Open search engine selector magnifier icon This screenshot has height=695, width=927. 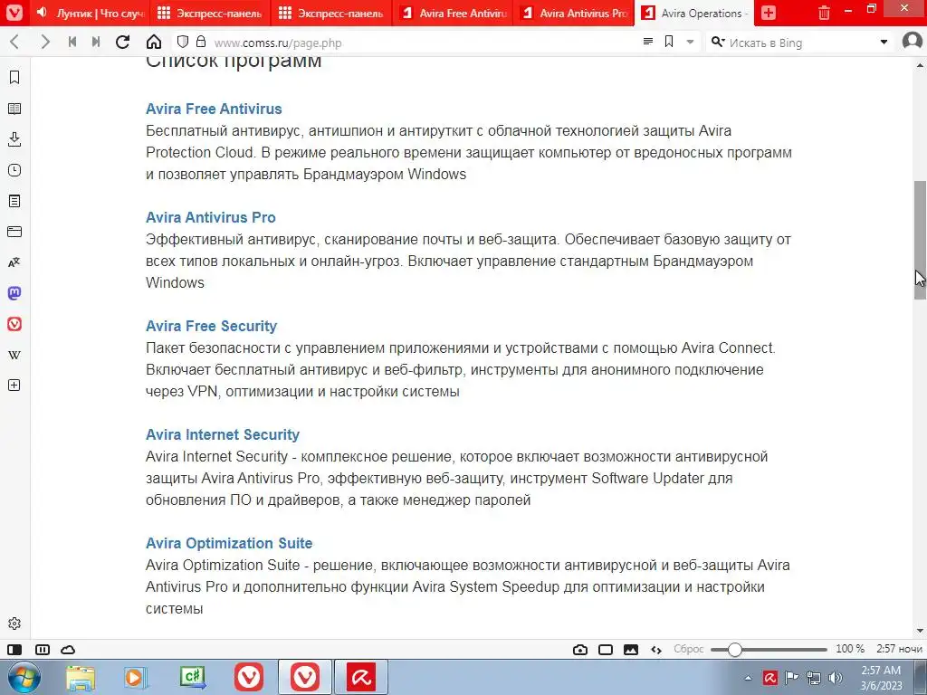718,42
